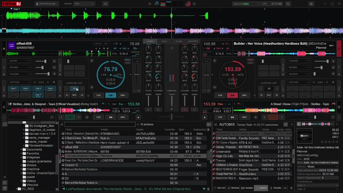Open the PRO layout dropdown
343x193 pixels.
click(84, 4)
